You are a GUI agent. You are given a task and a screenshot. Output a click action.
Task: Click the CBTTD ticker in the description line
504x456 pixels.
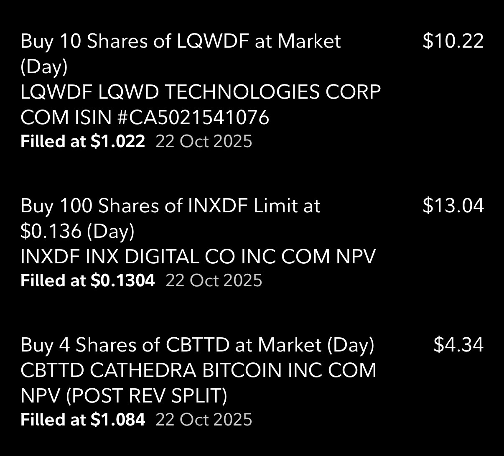click(52, 370)
